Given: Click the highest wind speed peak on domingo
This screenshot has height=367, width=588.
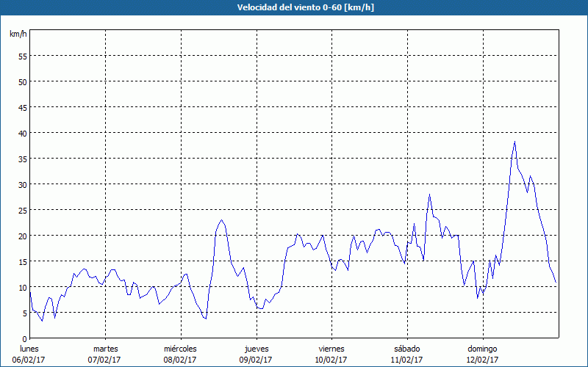Looking at the screenshot, I should [x=514, y=142].
